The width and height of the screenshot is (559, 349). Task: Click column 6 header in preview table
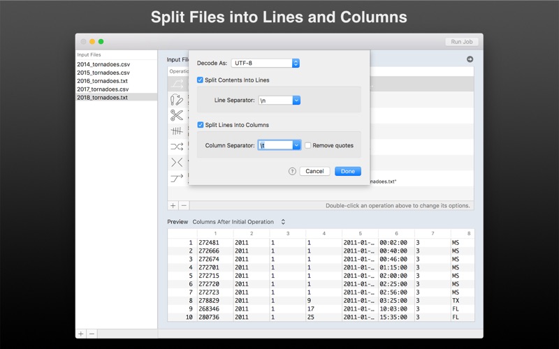click(396, 234)
